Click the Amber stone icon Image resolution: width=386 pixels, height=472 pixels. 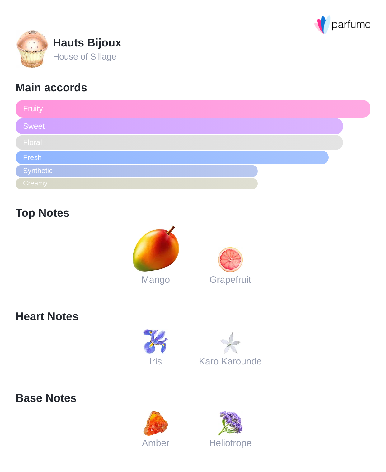pos(156,423)
